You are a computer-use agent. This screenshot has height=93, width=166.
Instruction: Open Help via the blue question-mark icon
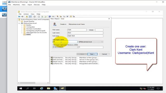(x=50, y=17)
